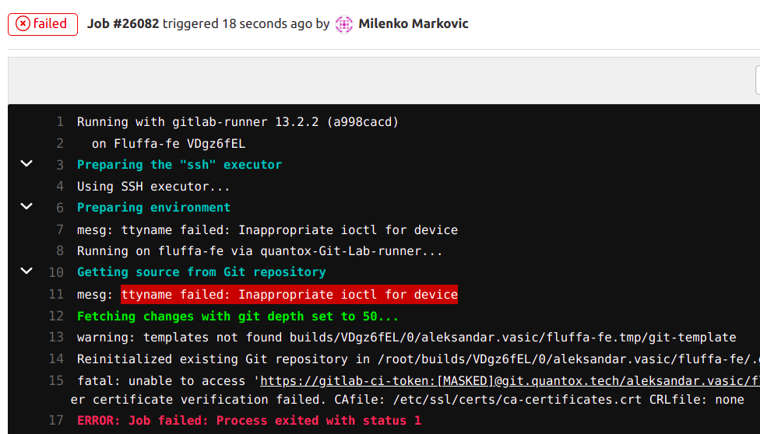Click log line number 4
Screen dimensions: 760x434
coord(59,187)
